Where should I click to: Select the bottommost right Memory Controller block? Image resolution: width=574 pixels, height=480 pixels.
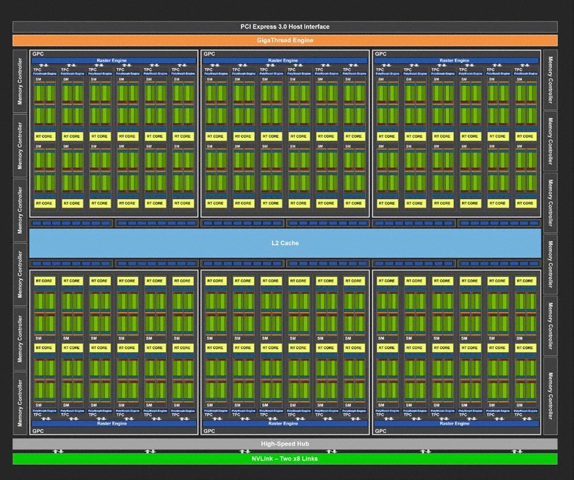click(550, 396)
